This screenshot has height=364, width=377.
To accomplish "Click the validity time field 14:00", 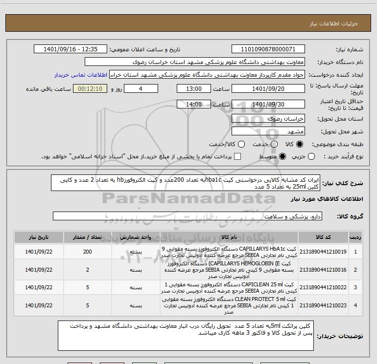I will click(194, 105).
